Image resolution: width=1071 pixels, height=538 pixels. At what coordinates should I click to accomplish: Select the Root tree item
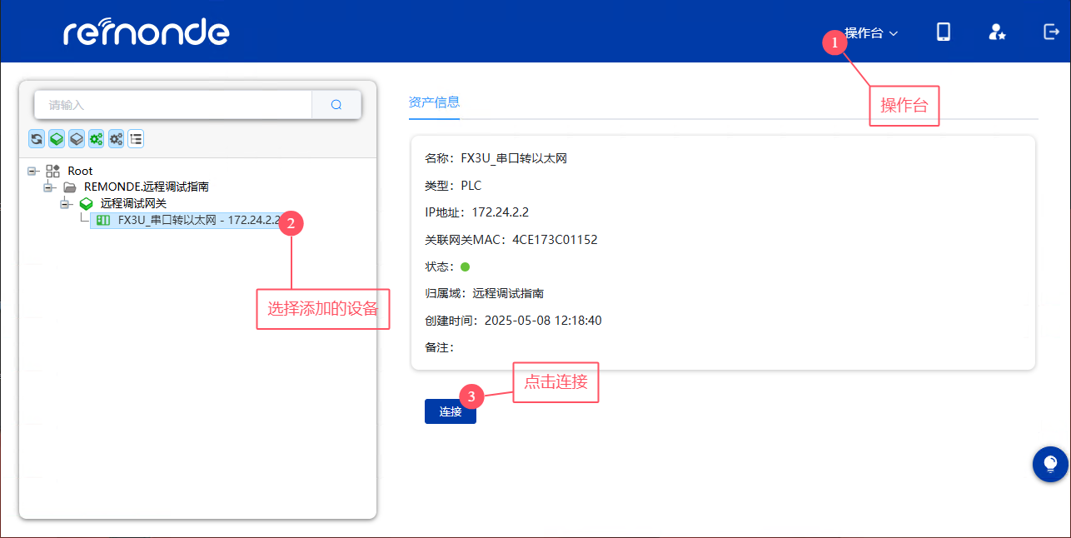point(80,171)
